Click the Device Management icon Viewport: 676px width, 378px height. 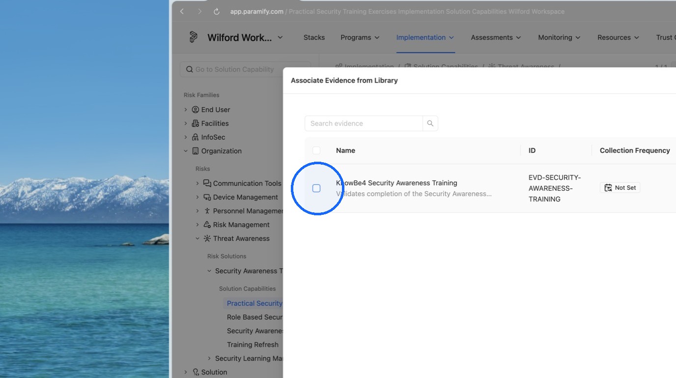click(207, 197)
